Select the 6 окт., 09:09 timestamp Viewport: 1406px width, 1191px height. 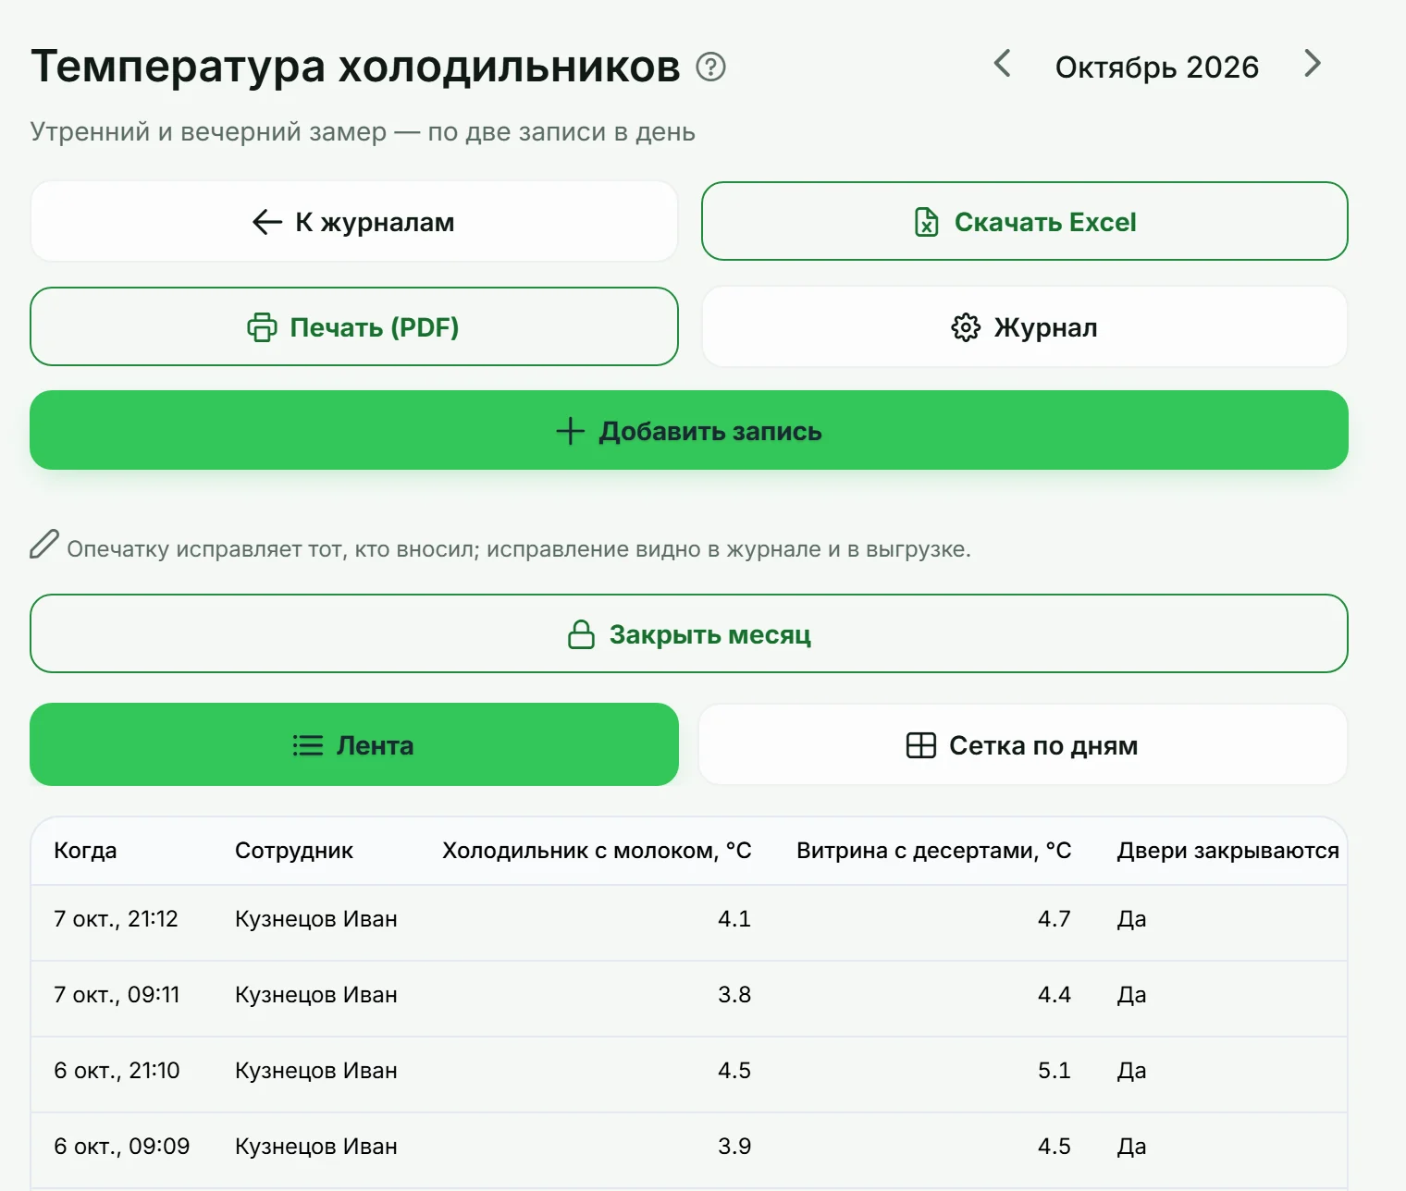(x=121, y=1147)
